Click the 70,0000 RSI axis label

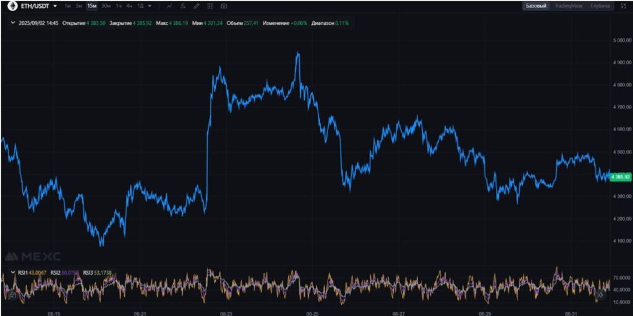[621, 278]
